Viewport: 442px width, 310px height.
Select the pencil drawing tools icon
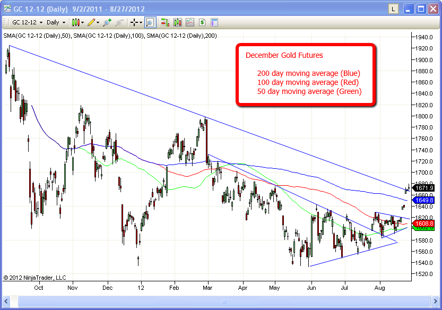pyautogui.click(x=91, y=22)
